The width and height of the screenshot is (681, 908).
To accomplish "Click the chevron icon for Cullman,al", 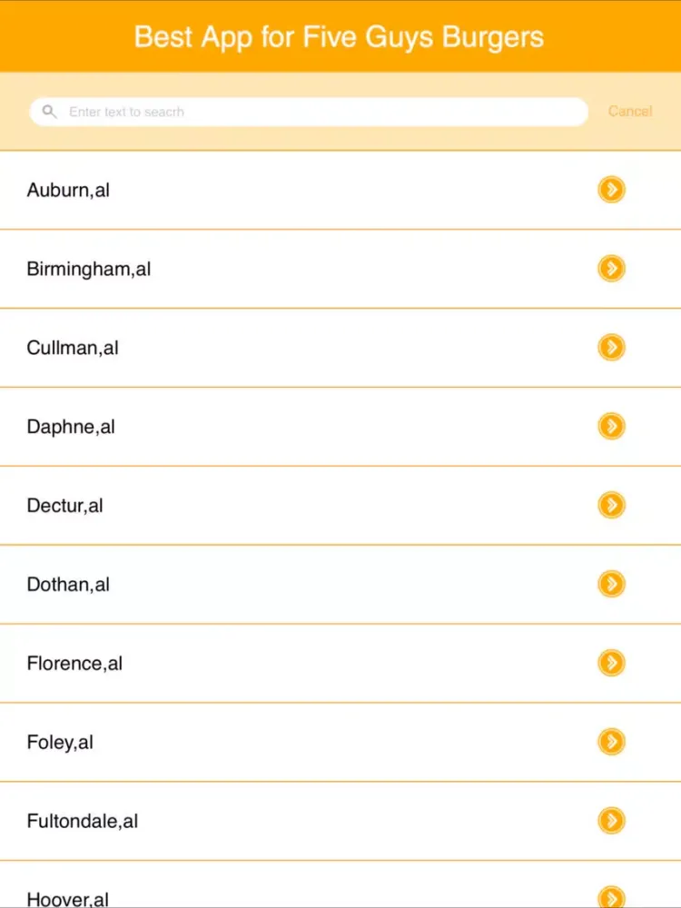I will 611,348.
